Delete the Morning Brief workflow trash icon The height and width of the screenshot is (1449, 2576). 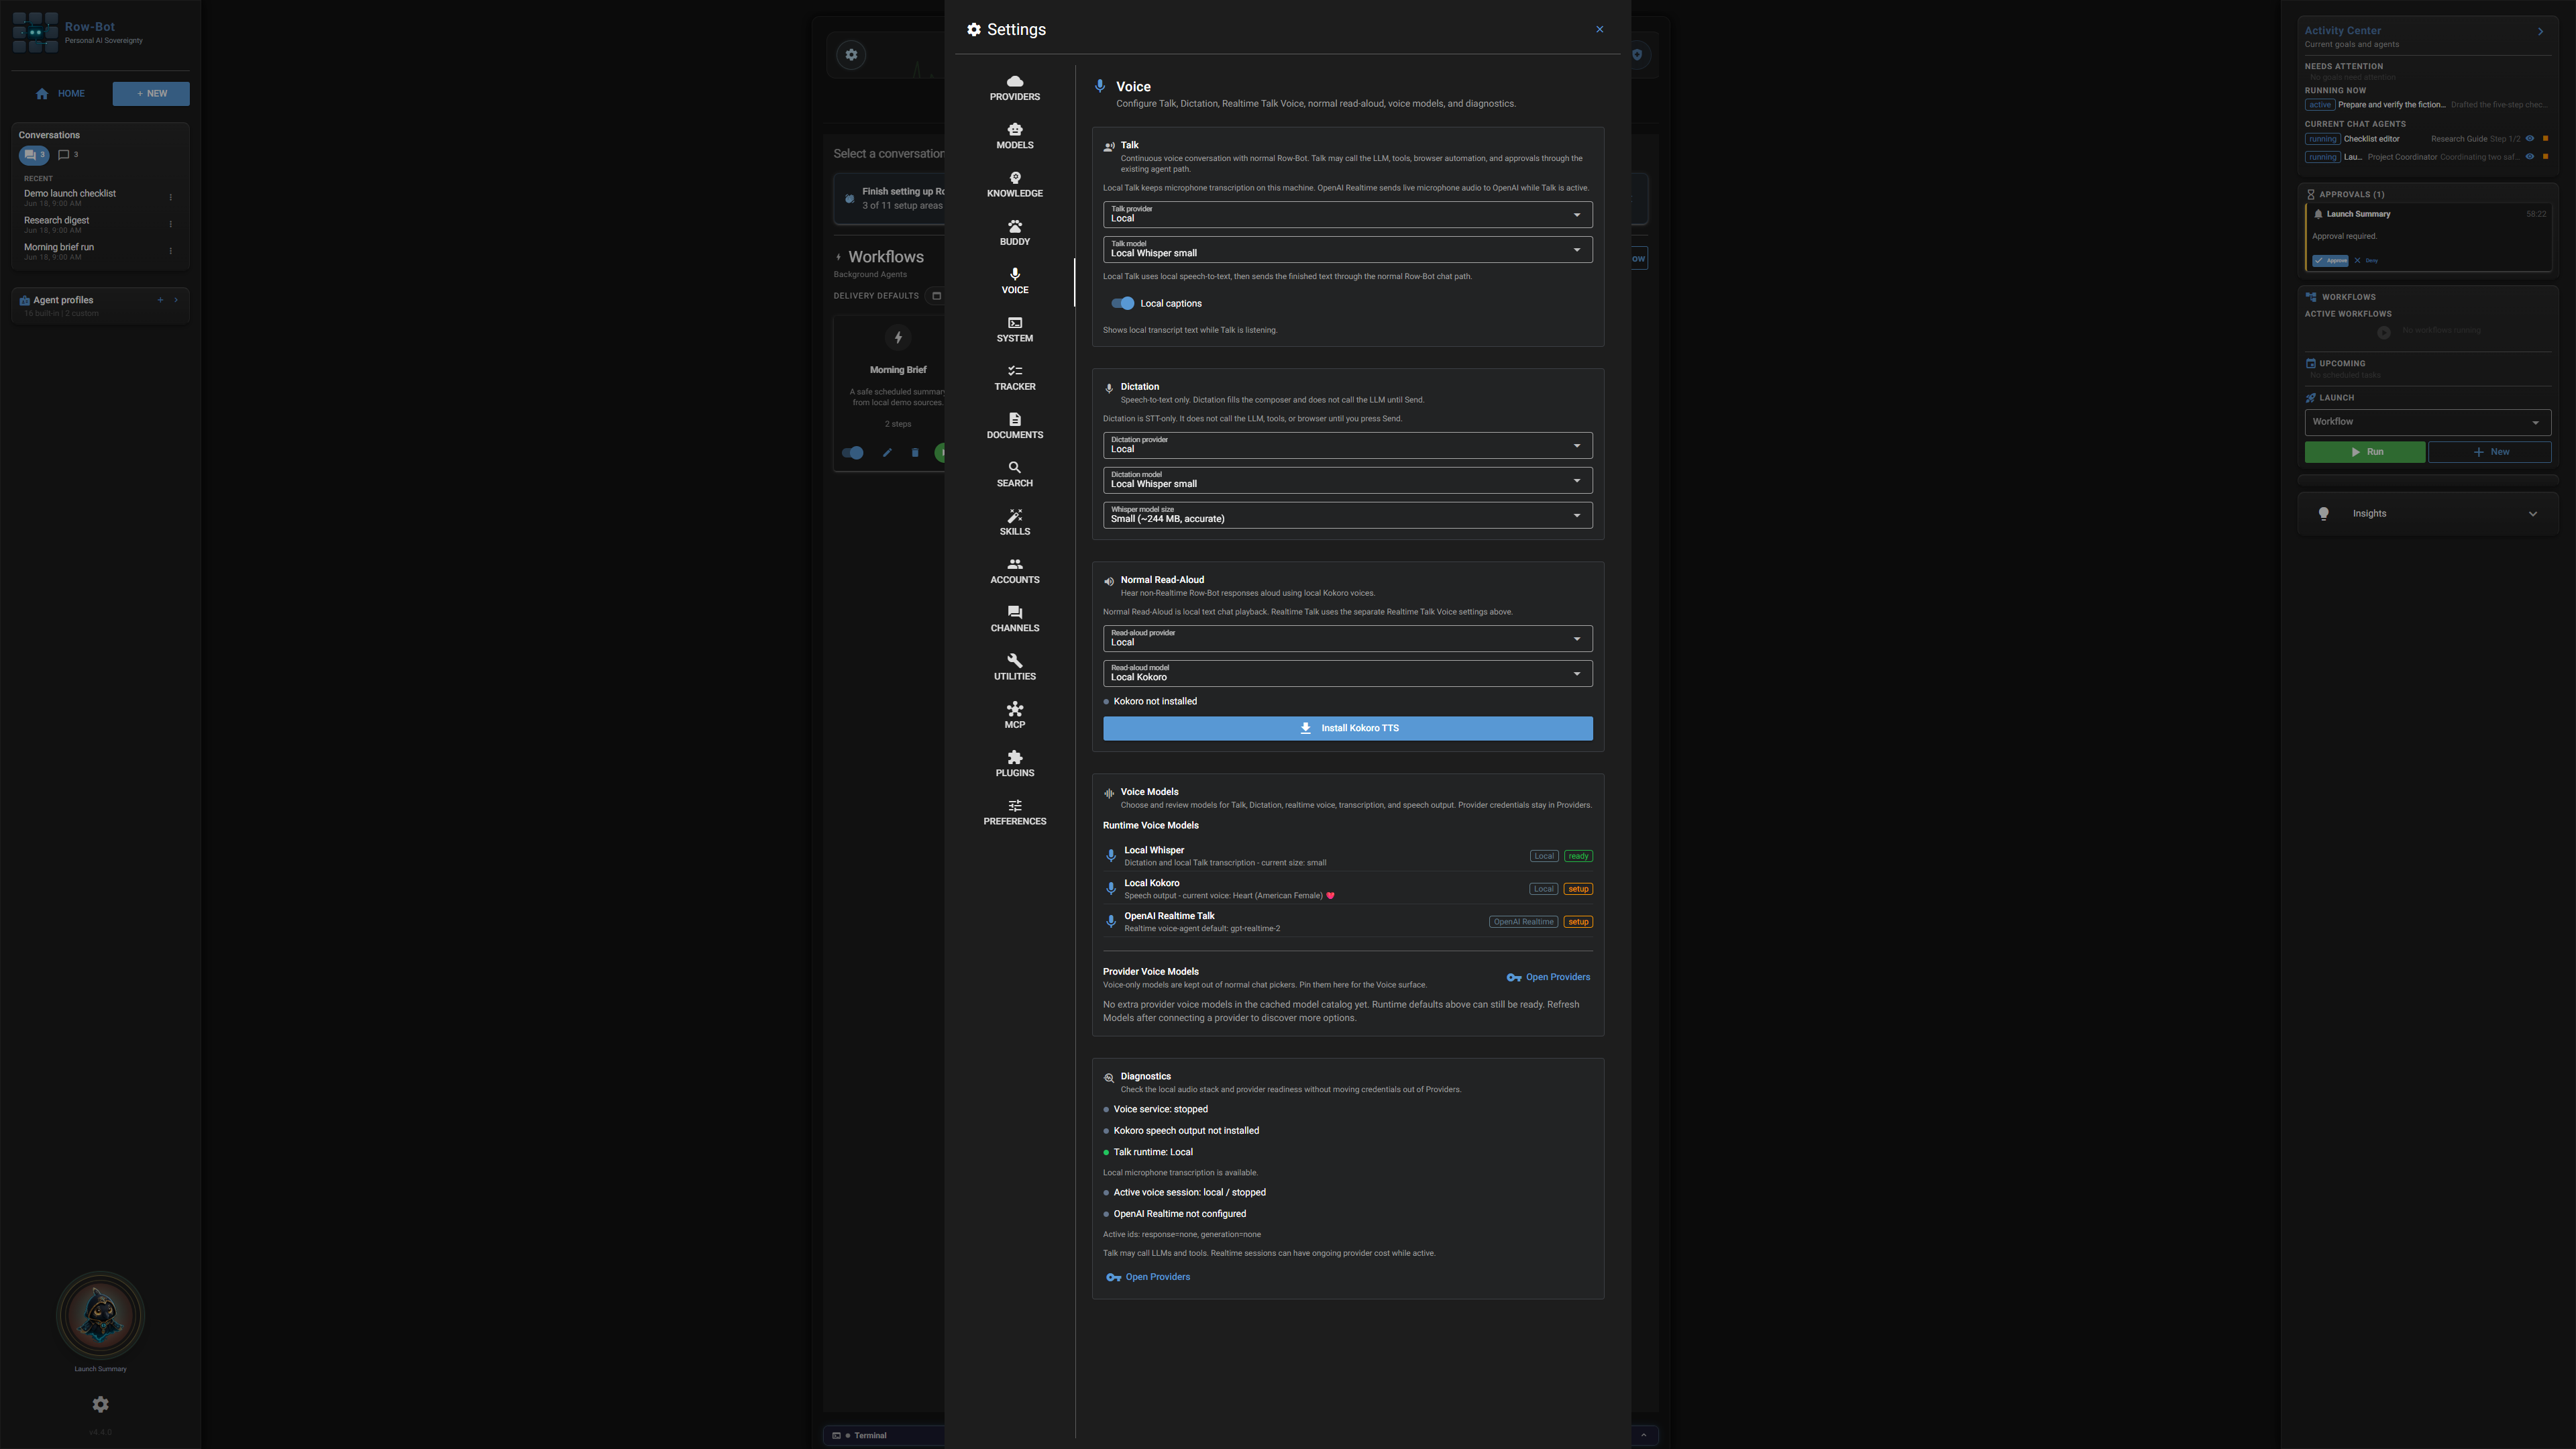pyautogui.click(x=914, y=453)
